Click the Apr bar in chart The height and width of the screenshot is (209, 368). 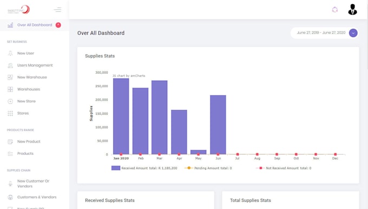click(x=179, y=132)
